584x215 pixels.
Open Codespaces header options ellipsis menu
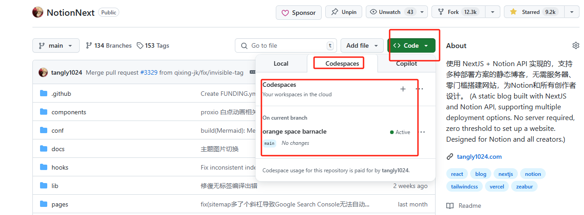pos(419,89)
